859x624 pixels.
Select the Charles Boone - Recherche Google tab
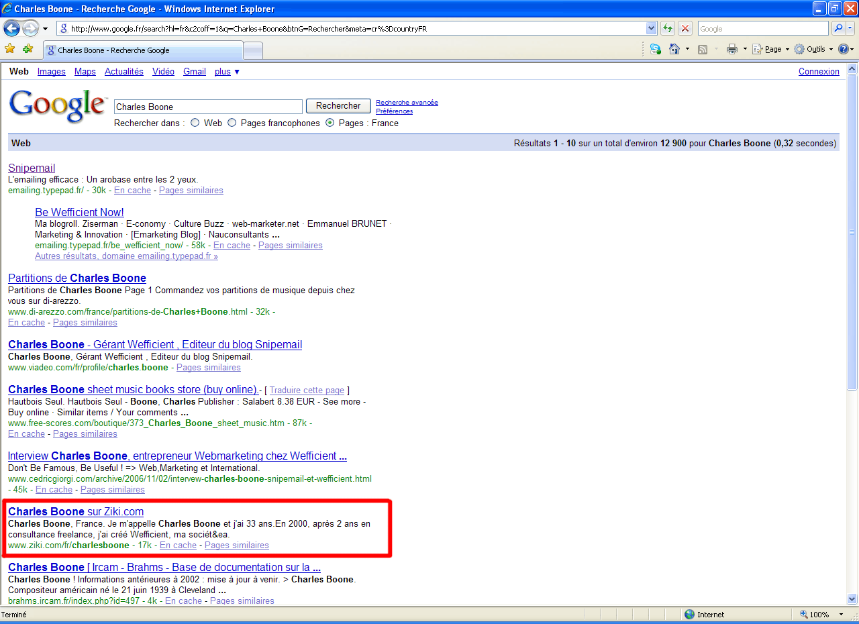[x=142, y=50]
